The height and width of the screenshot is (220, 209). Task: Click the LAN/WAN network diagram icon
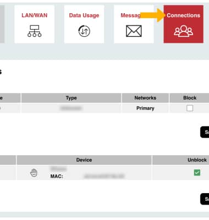[x=35, y=31]
